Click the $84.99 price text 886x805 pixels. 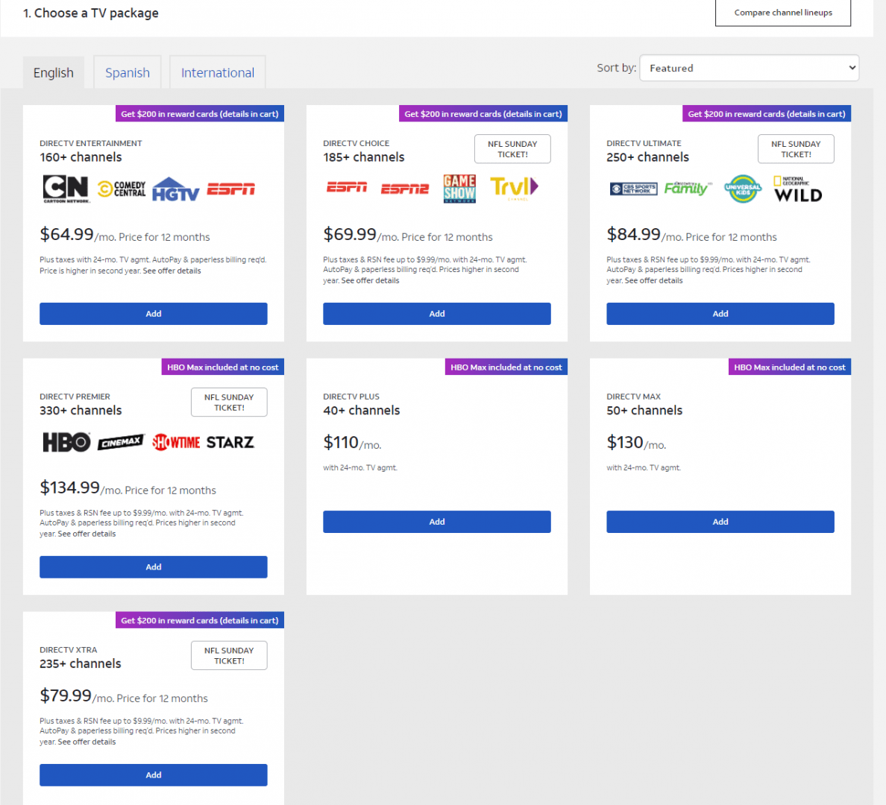pyautogui.click(x=633, y=234)
